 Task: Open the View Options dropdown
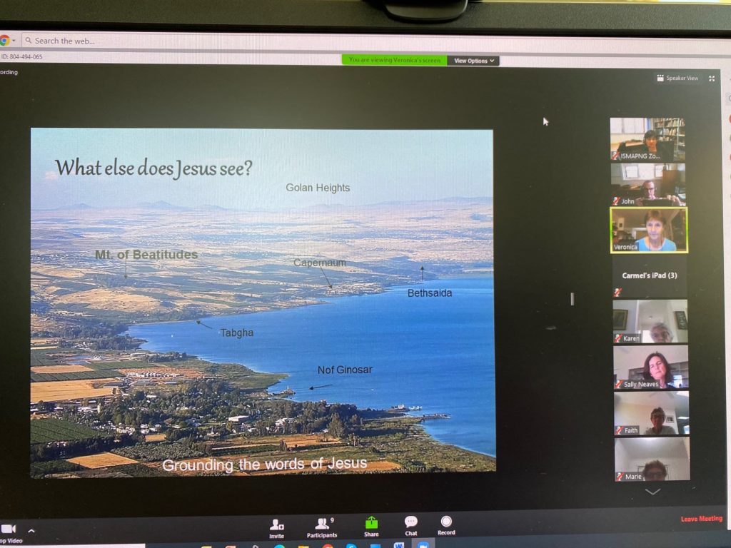[474, 61]
